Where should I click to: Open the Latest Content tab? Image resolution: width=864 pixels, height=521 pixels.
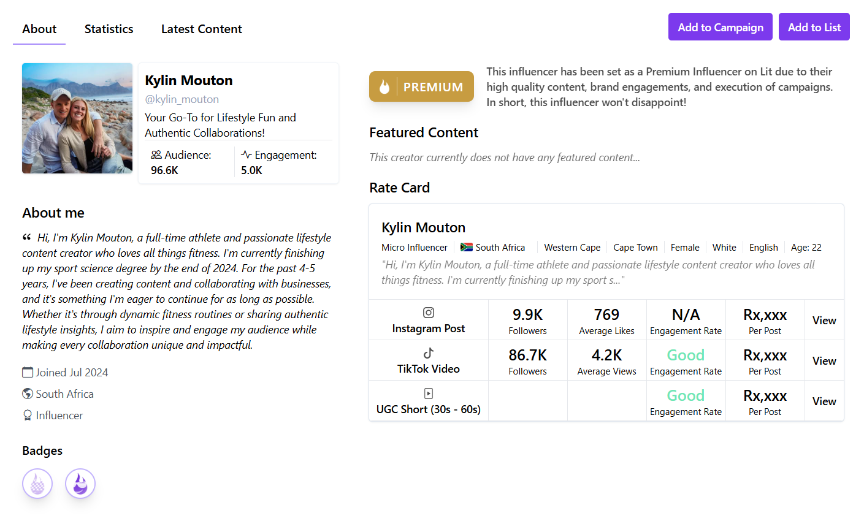tap(201, 29)
